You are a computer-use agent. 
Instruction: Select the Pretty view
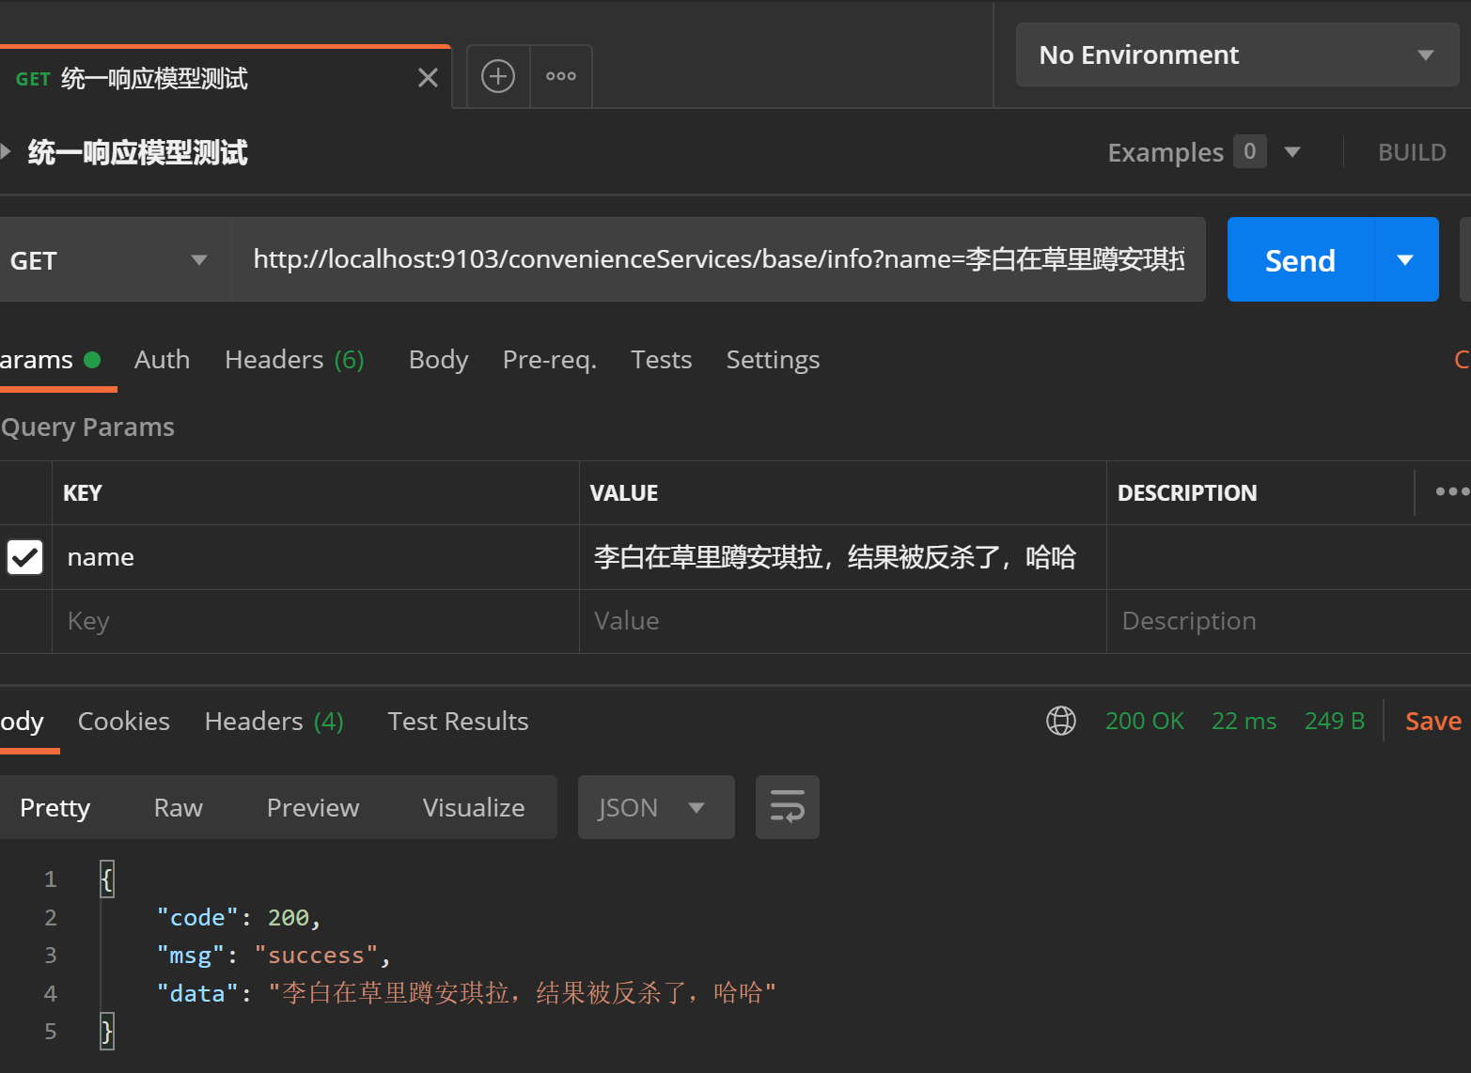[x=55, y=808]
